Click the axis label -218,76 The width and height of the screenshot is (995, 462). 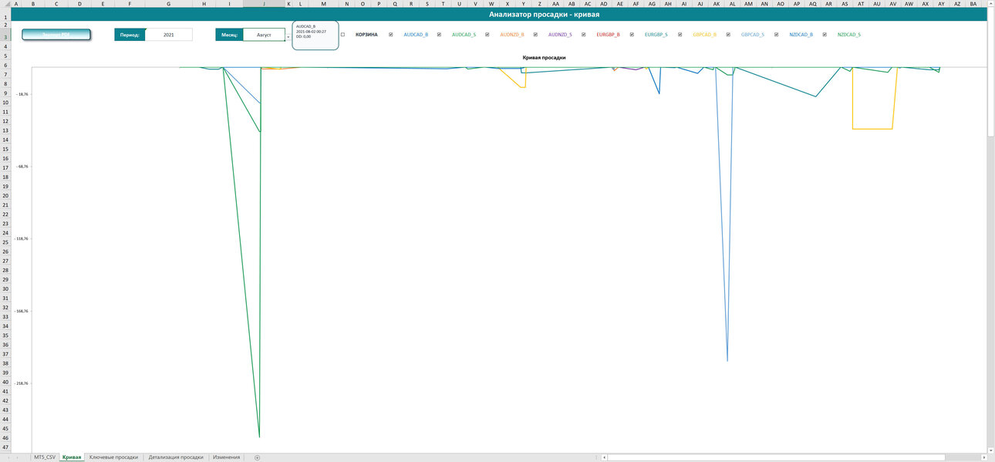(21, 383)
